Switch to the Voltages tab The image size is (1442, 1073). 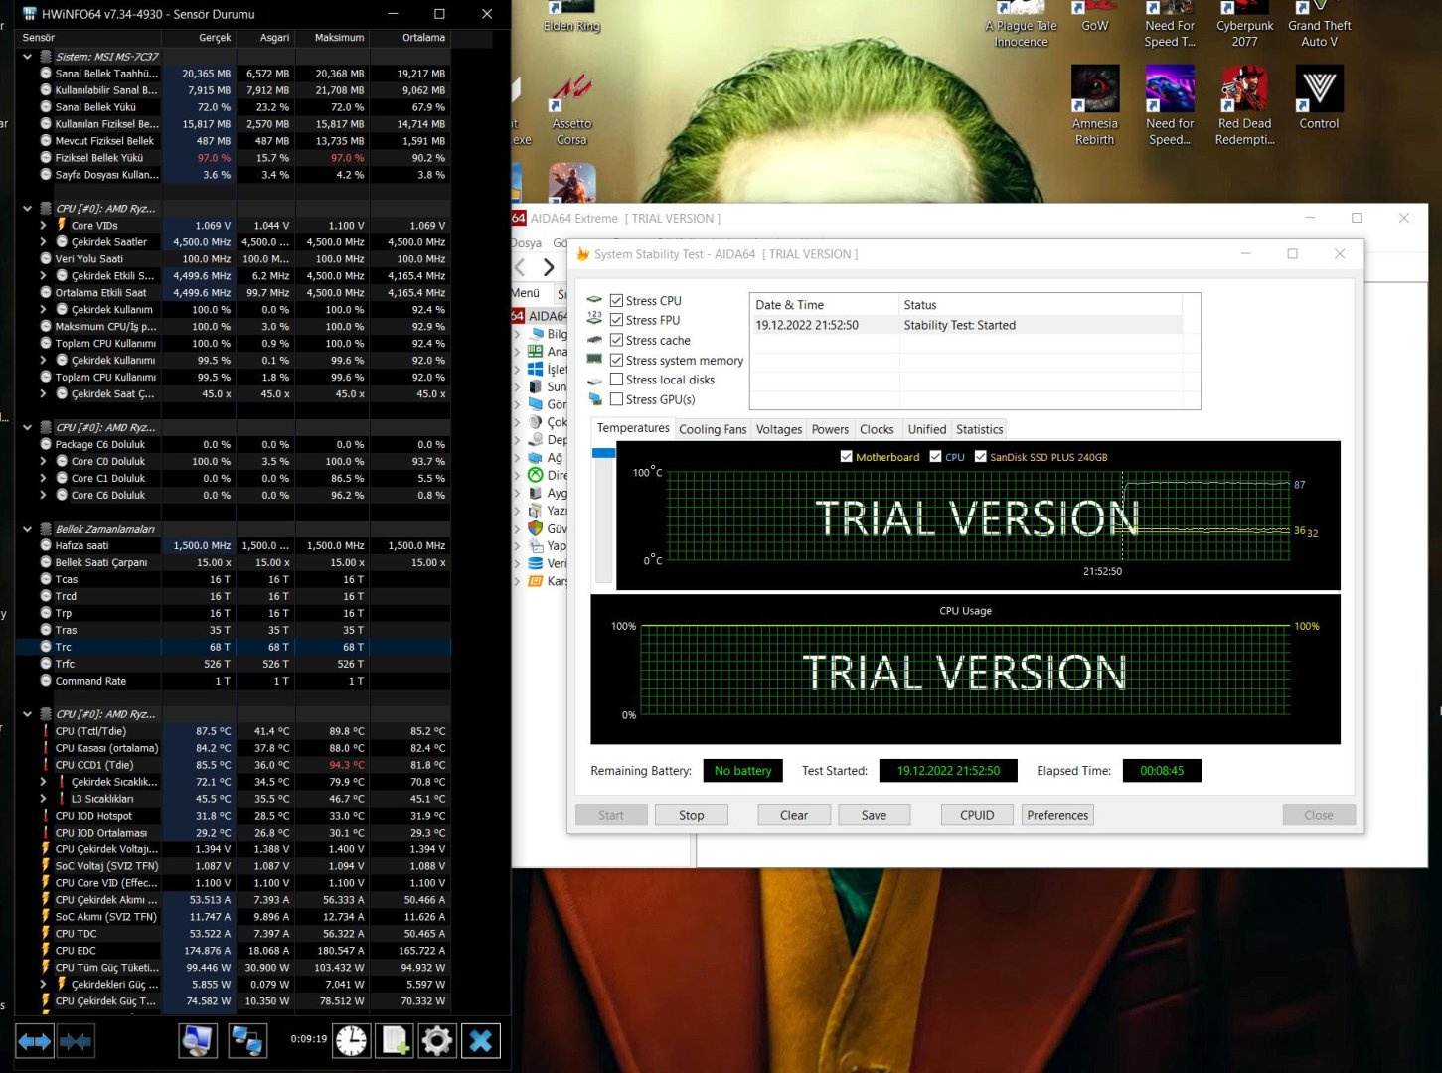[x=779, y=429]
